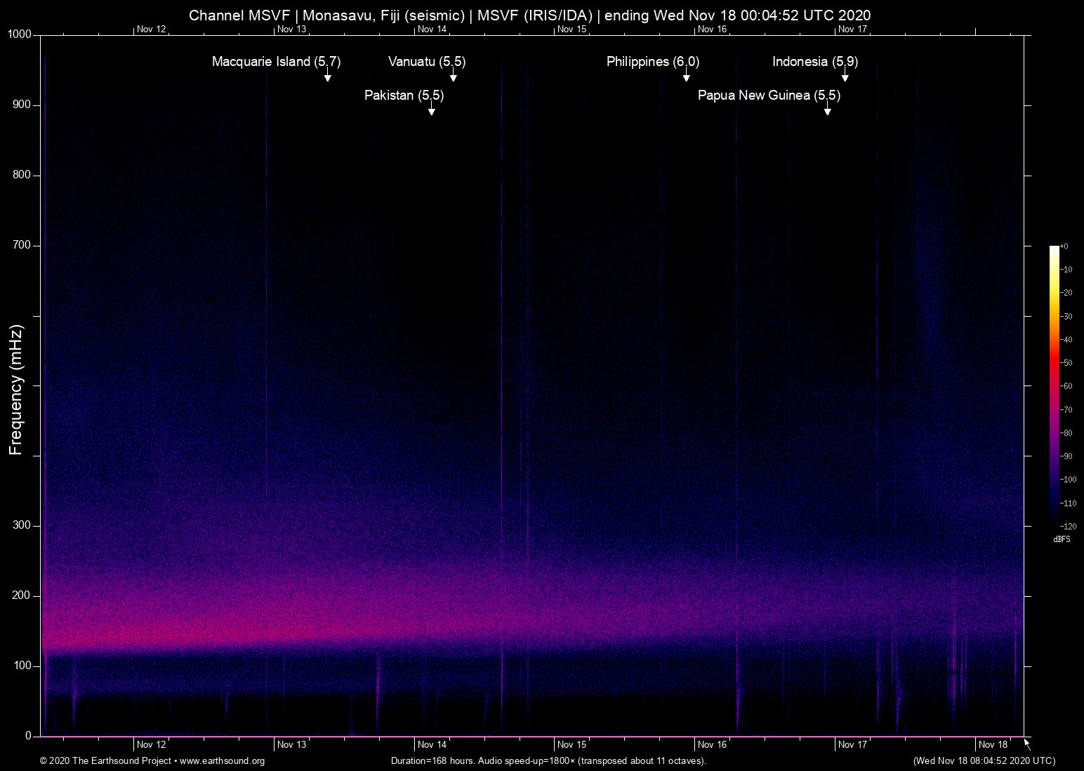Click the Nov 14 label on the bottom axis

click(x=432, y=744)
